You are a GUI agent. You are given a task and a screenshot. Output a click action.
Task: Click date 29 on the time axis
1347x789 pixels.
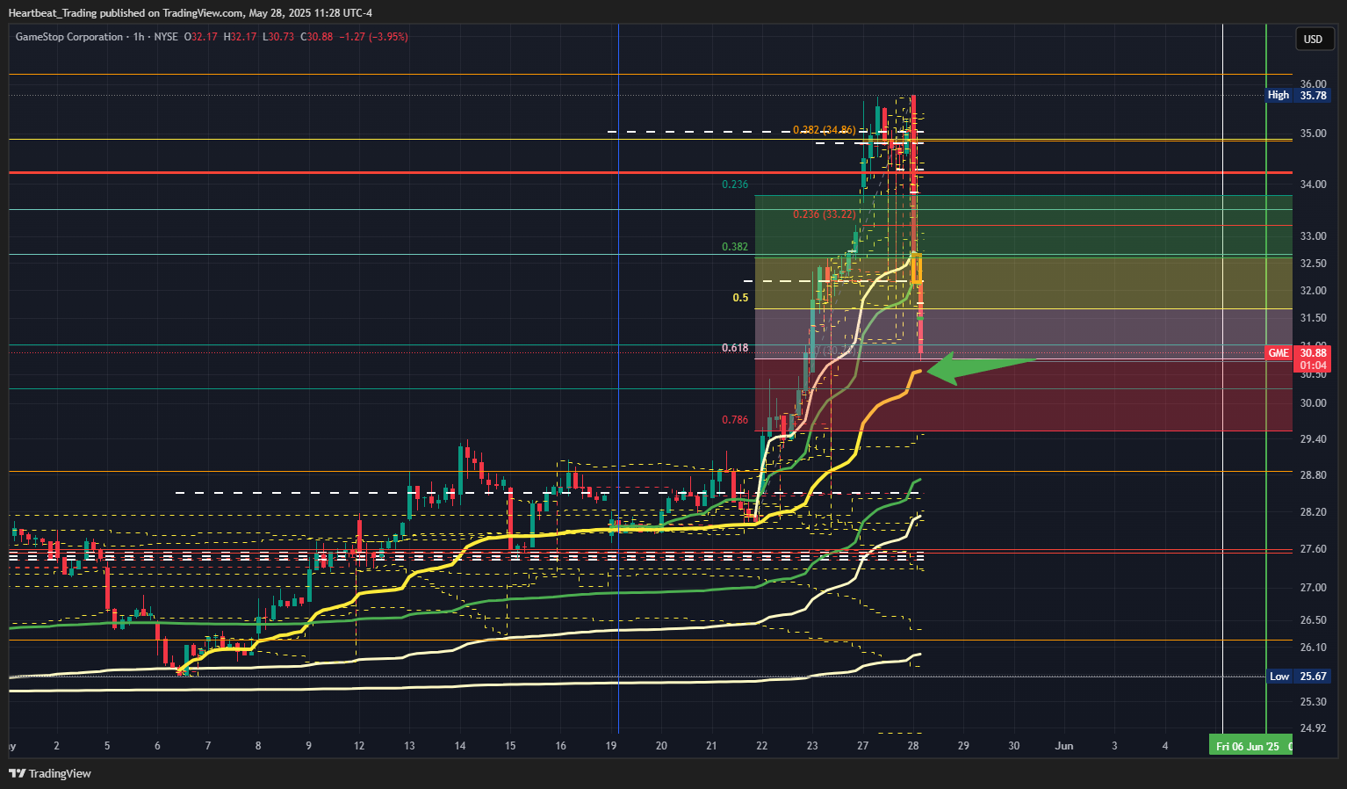pos(963,746)
